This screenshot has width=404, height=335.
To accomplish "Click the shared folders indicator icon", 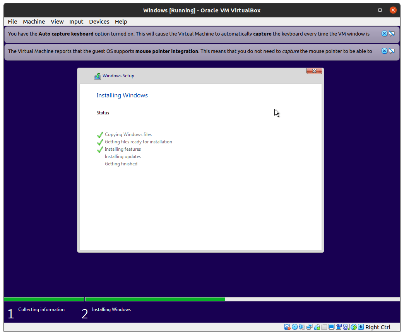I will click(x=324, y=327).
